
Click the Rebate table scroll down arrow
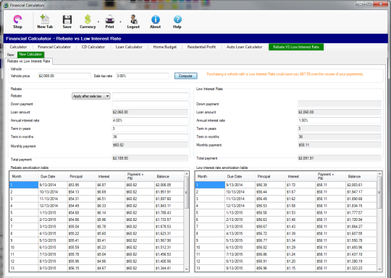tap(186, 269)
